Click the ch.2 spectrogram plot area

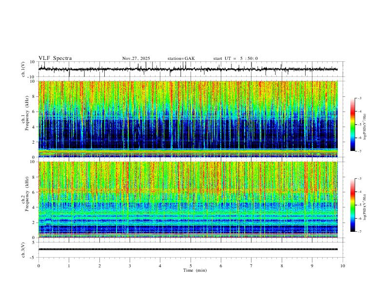click(188, 200)
